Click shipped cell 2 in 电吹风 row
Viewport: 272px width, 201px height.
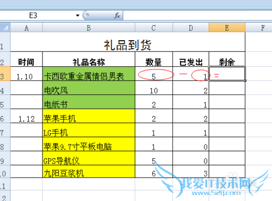[x=191, y=88]
